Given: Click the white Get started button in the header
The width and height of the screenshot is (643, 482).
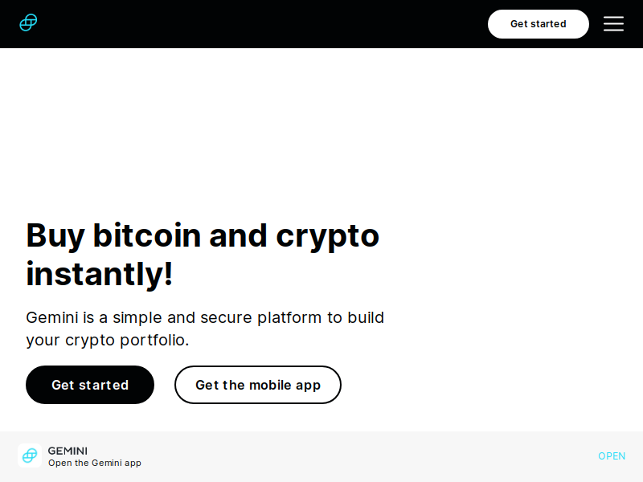Looking at the screenshot, I should [x=538, y=24].
